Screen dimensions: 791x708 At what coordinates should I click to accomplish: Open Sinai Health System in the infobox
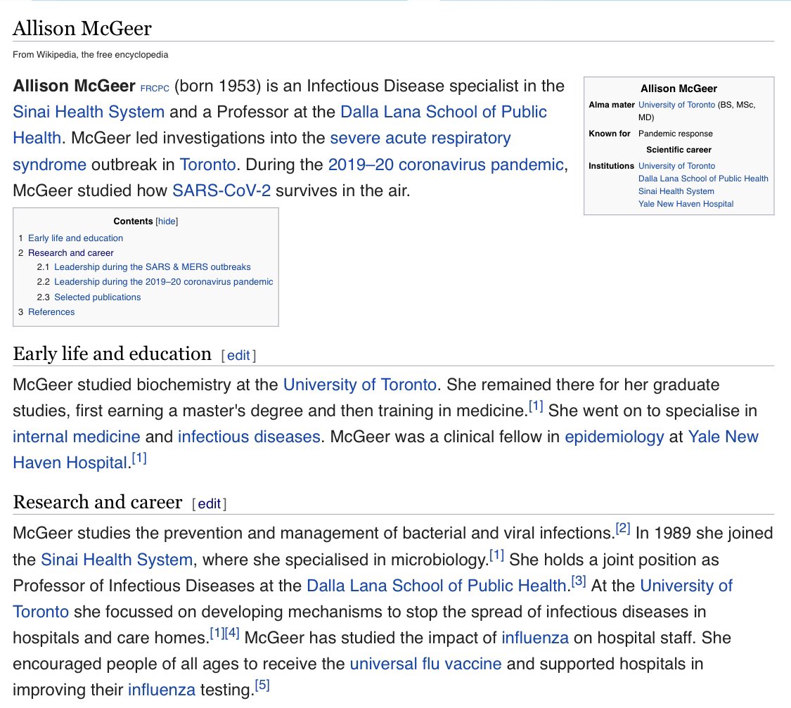tap(676, 191)
